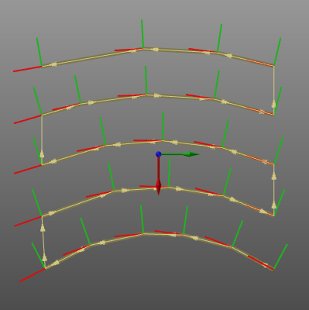Click the direction arrow on the top-right vertical connector
The image size is (309, 310).
tap(273, 104)
